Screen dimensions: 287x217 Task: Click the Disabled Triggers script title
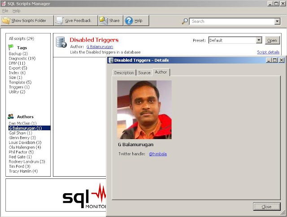click(94, 40)
